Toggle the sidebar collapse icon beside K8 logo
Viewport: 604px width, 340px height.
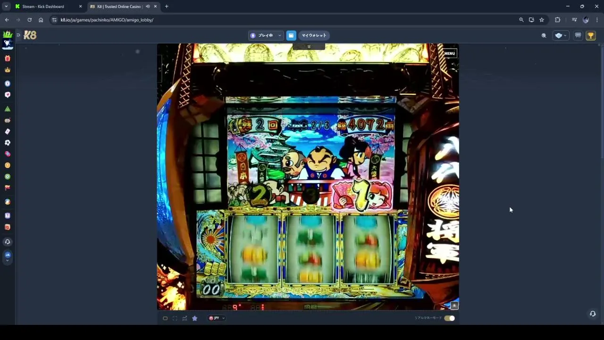click(x=18, y=35)
